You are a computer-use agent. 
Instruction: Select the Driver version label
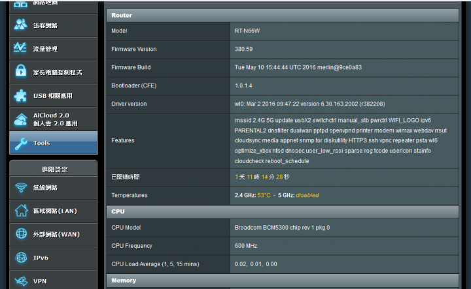[x=129, y=104]
